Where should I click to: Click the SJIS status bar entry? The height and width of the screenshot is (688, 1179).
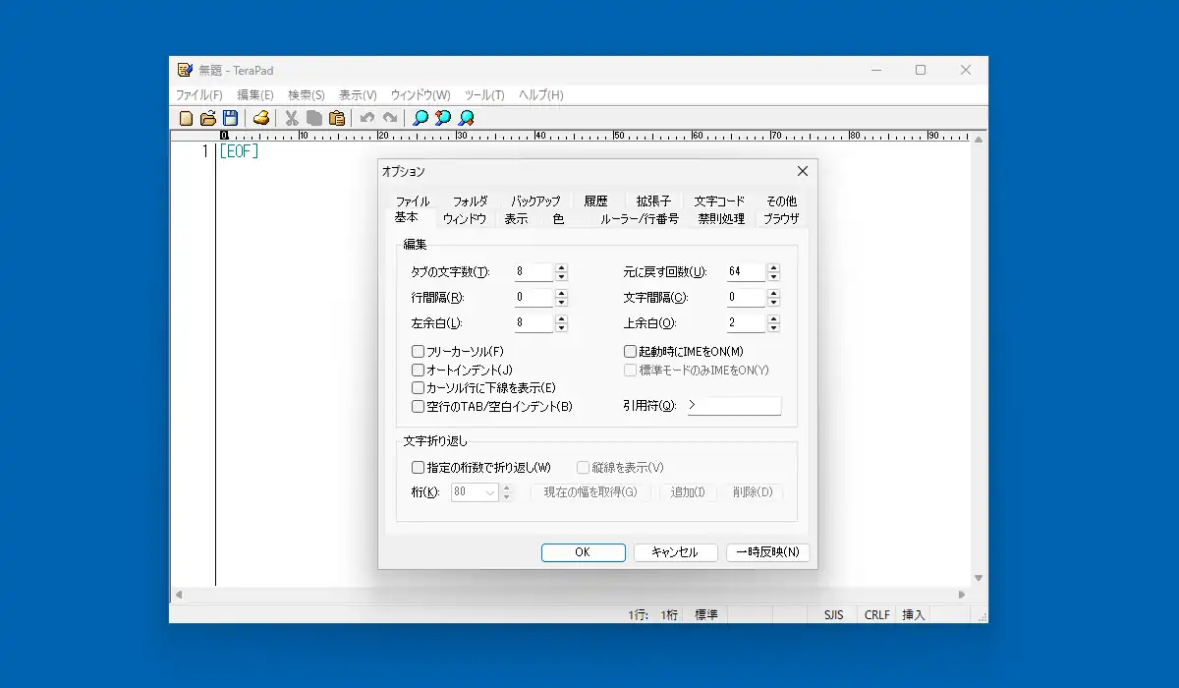pyautogui.click(x=833, y=615)
